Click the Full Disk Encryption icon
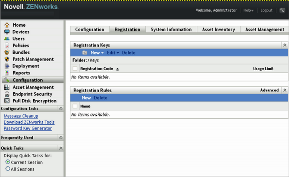 (x=7, y=101)
